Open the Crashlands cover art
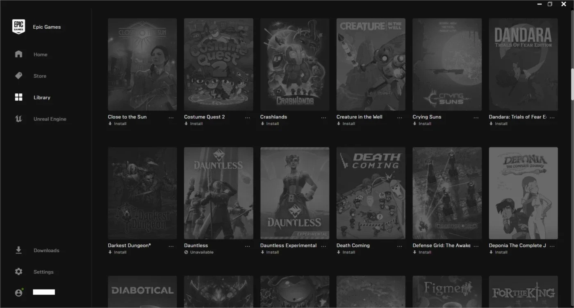This screenshot has width=574, height=308. pyautogui.click(x=295, y=64)
